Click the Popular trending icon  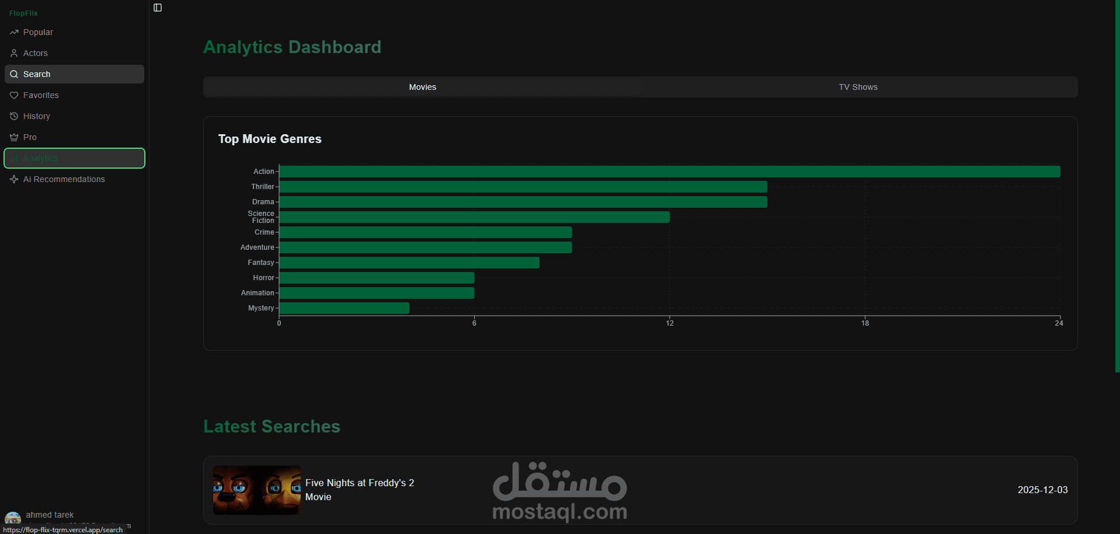[x=14, y=32]
